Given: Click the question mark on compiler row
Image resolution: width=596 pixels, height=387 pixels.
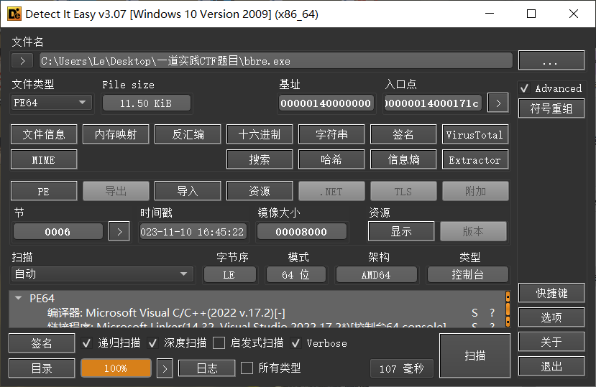Looking at the screenshot, I should click(x=492, y=313).
